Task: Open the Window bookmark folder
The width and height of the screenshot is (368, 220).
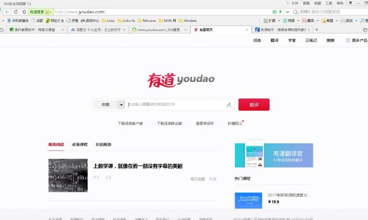Action: click(188, 21)
